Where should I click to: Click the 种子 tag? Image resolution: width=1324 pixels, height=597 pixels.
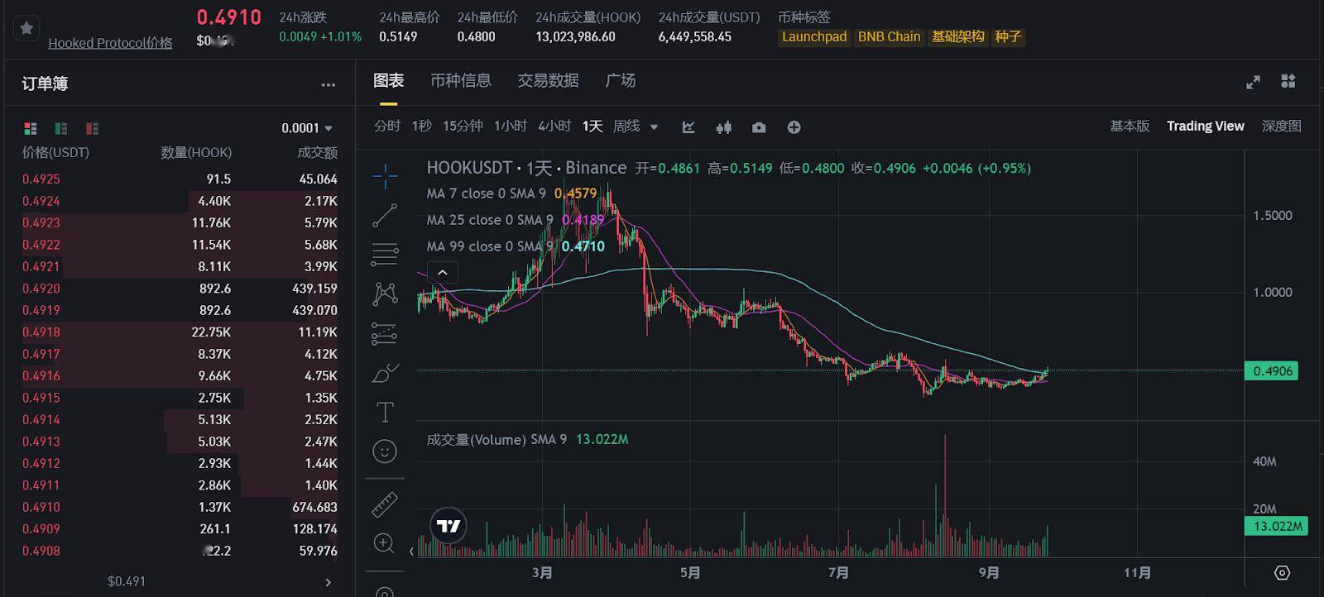click(x=1008, y=37)
